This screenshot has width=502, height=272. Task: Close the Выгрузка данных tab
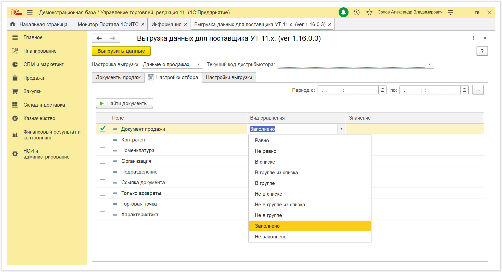click(330, 24)
